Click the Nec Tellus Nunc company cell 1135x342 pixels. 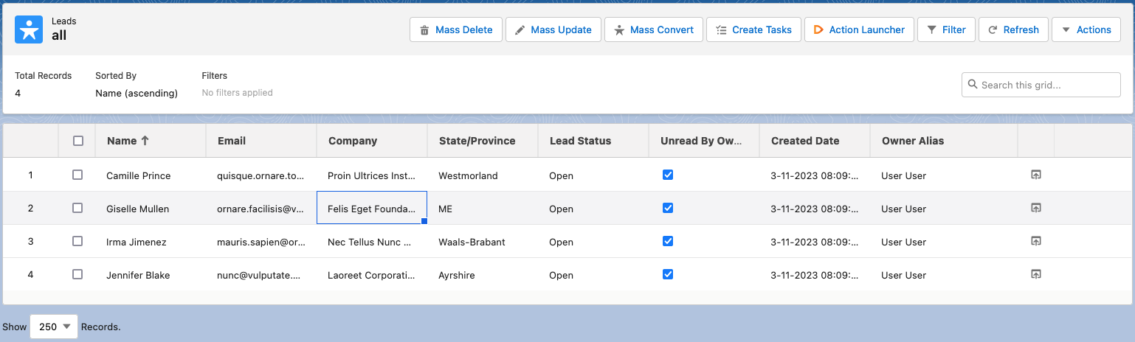(372, 242)
